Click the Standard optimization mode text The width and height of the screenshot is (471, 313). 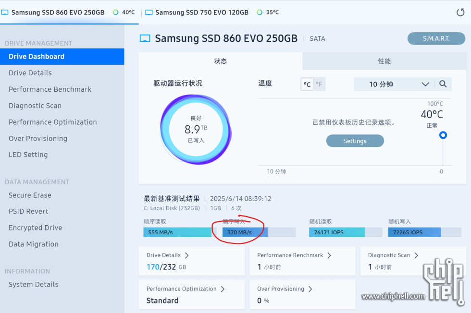162,301
